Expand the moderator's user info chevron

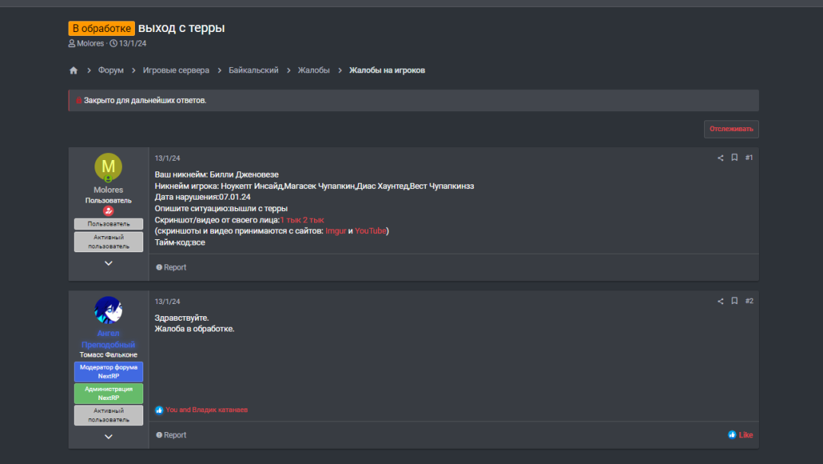[108, 437]
